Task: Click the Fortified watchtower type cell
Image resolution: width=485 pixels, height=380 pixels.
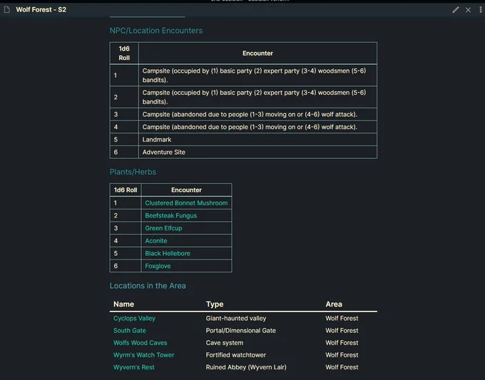Action: pos(235,355)
